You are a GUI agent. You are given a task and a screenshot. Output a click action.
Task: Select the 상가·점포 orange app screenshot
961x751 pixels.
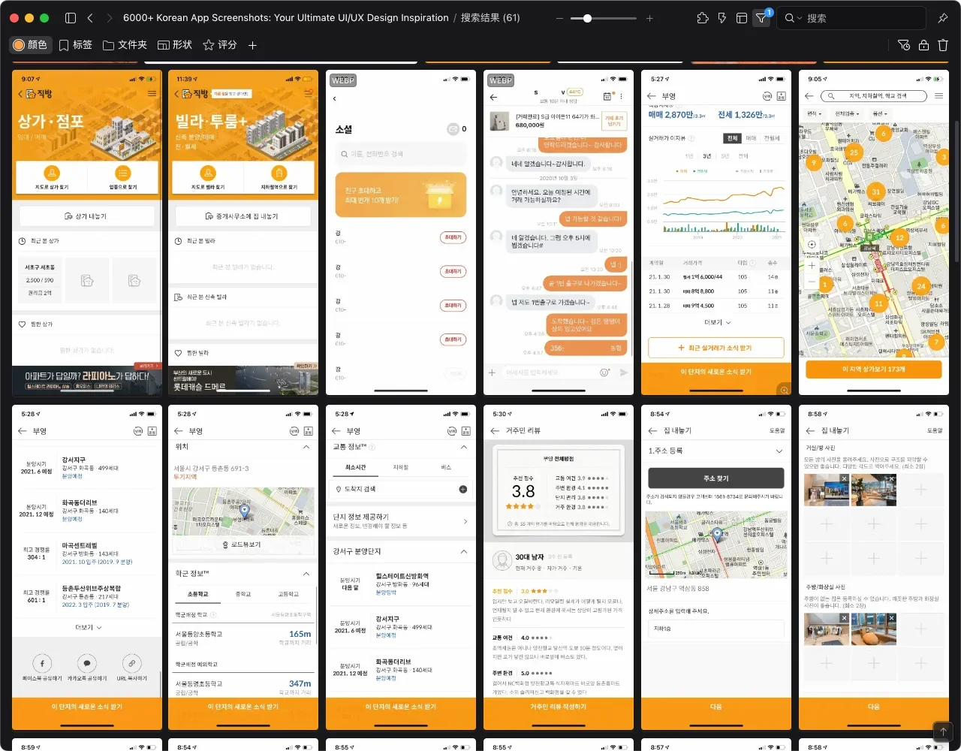(87, 233)
